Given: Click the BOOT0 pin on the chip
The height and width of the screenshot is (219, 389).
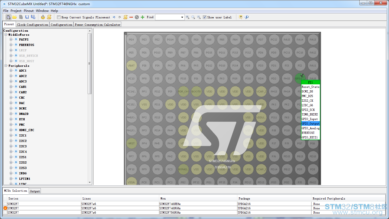Looking at the screenshot, I should [196, 92].
